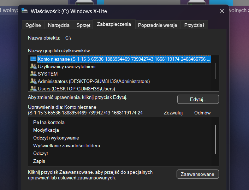This screenshot has height=190, width=249.
Task: Select Użytkownicy uwierzytelnieni in the user list
Action: click(66, 66)
